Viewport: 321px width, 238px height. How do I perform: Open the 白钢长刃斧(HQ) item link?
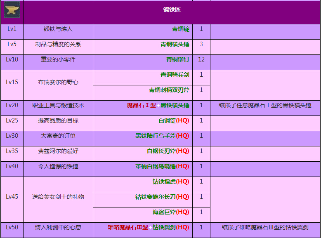[x=168, y=151]
